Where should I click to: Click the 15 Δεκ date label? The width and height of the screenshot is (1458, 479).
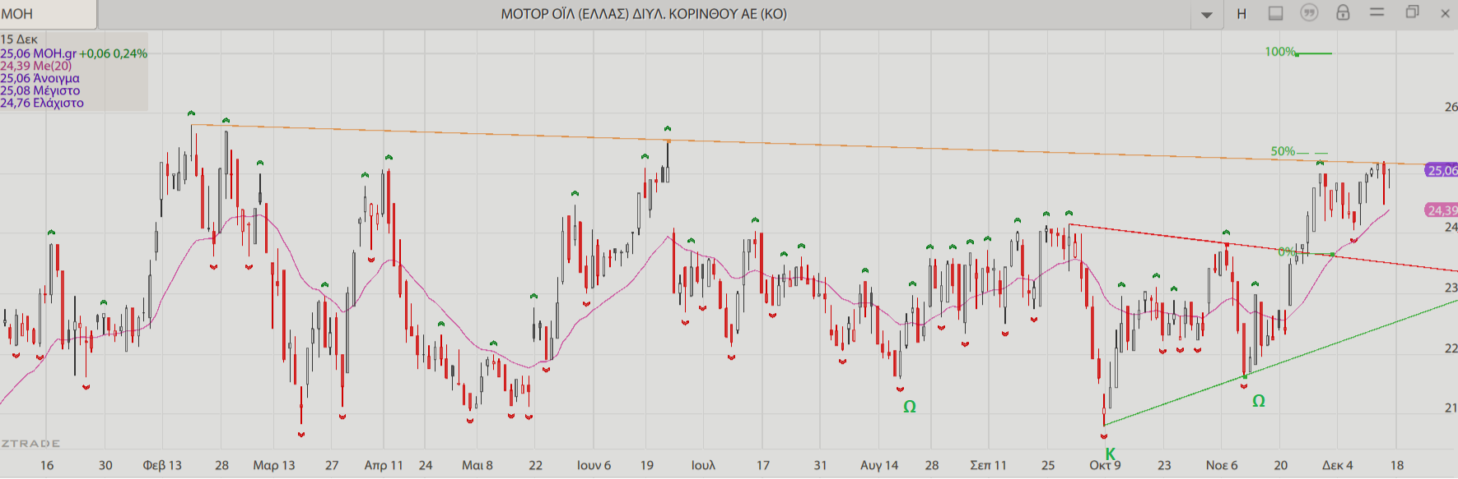click(x=19, y=39)
